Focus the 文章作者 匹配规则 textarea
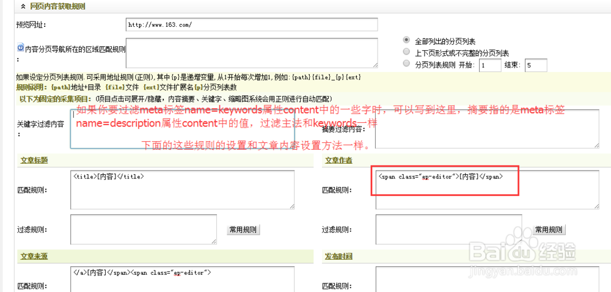This screenshot has width=611, height=292. click(x=487, y=189)
